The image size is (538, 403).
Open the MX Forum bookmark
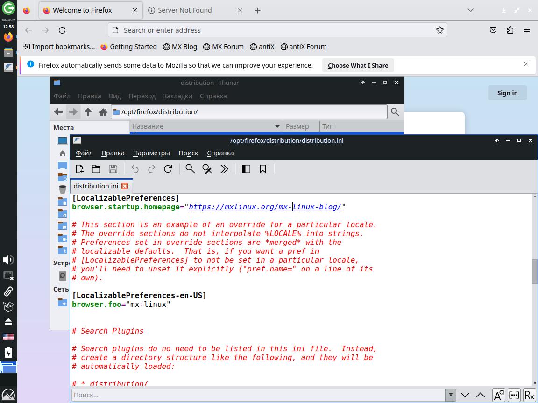point(223,47)
